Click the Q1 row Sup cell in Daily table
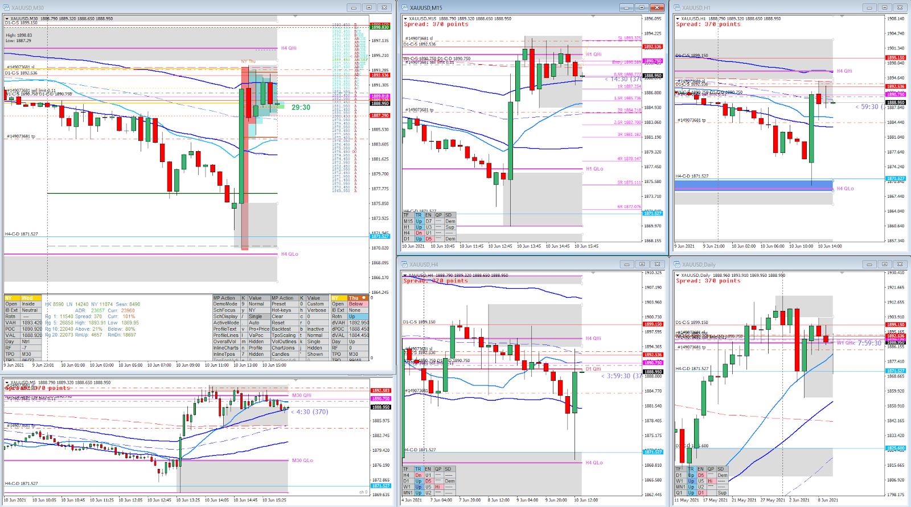The width and height of the screenshot is (911, 507). 722,493
